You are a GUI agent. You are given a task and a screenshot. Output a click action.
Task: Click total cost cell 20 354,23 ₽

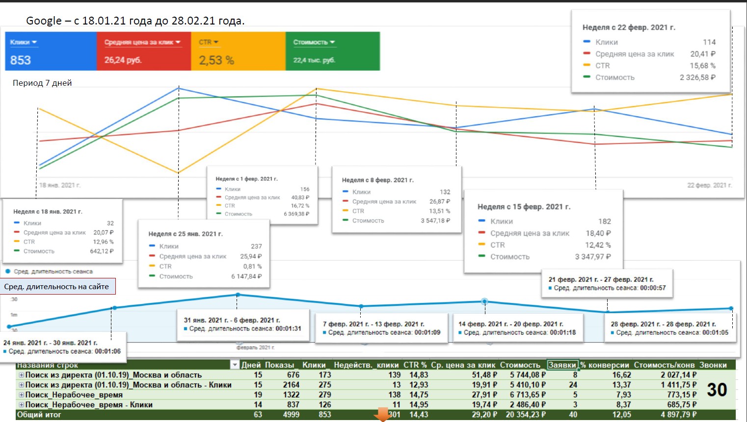coord(526,415)
